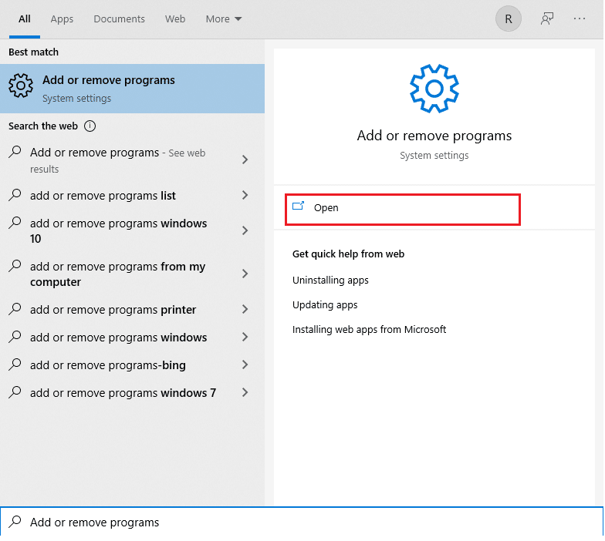605x541 pixels.
Task: Click Open in the preview pane
Action: click(x=403, y=210)
